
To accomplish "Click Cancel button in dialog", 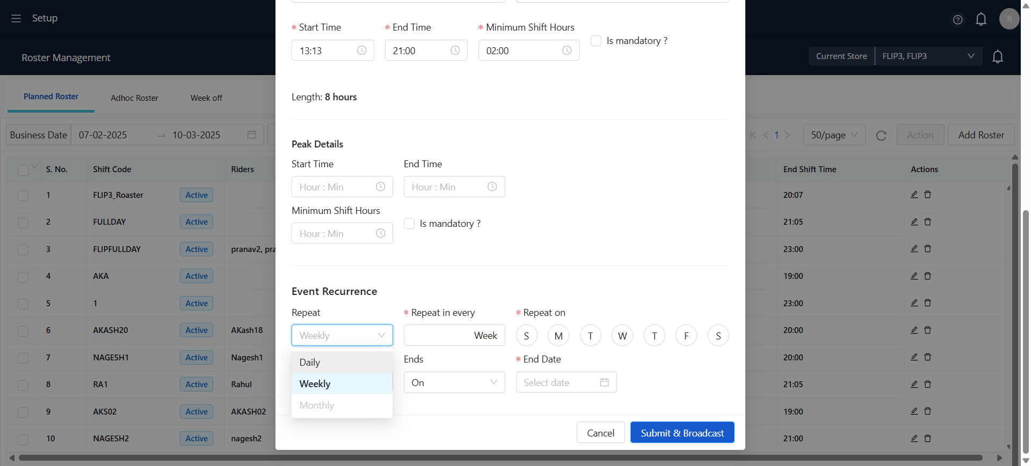I will pyautogui.click(x=600, y=433).
